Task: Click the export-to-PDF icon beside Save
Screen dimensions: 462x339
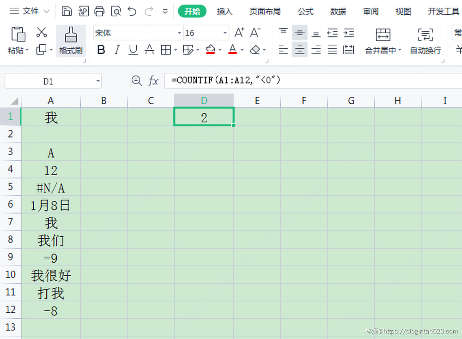Action: click(83, 11)
